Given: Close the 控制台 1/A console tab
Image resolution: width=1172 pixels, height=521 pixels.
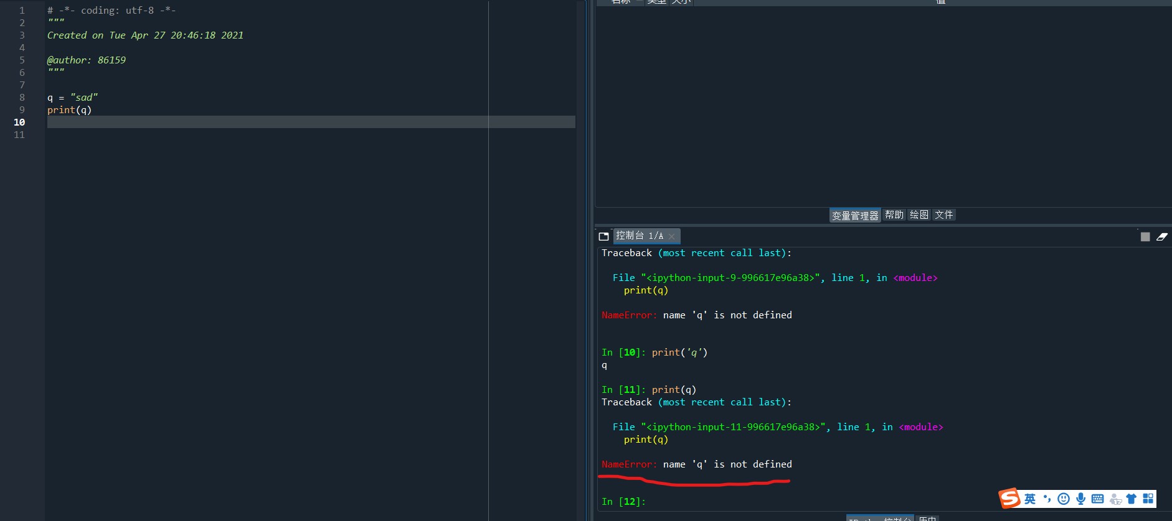Looking at the screenshot, I should coord(671,236).
